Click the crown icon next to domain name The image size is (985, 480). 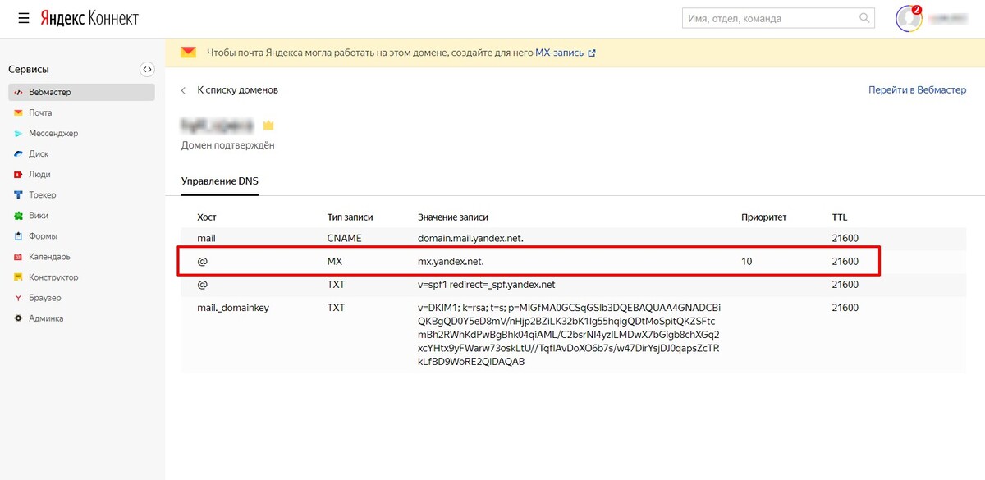[268, 126]
